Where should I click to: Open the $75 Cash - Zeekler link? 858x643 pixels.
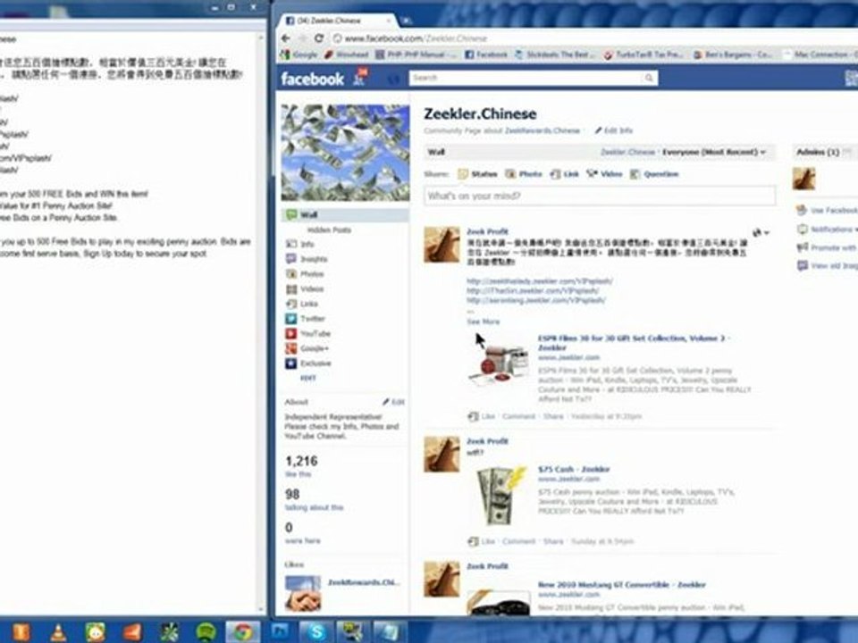click(x=574, y=469)
